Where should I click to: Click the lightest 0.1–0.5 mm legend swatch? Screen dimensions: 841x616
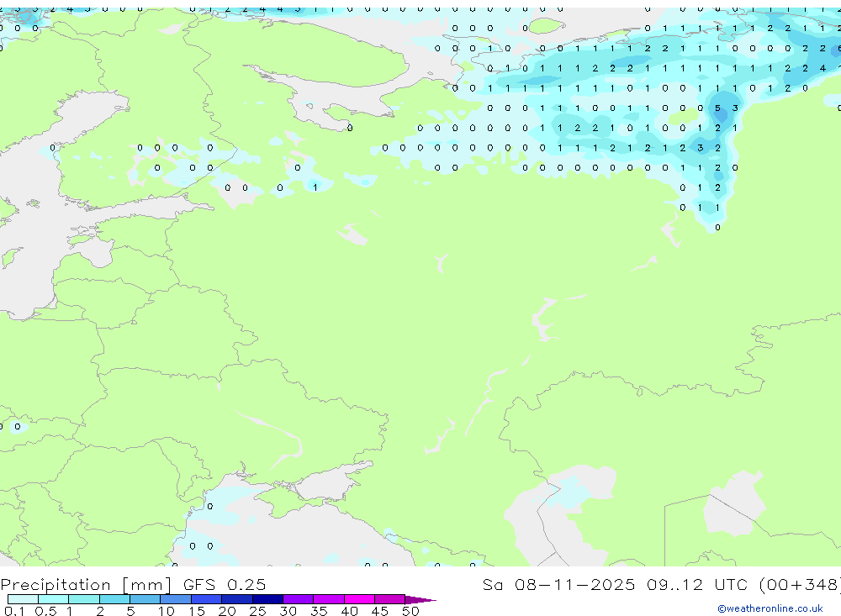point(23,599)
